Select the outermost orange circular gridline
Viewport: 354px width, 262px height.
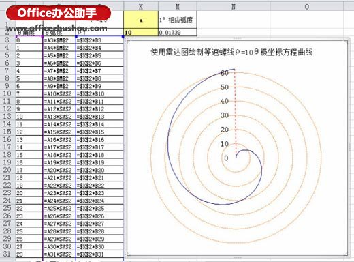pyautogui.click(x=321, y=157)
